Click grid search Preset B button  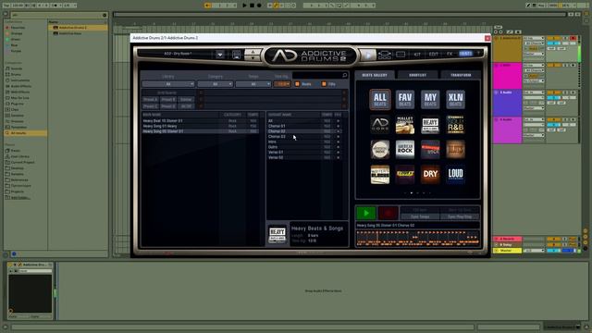[168, 100]
